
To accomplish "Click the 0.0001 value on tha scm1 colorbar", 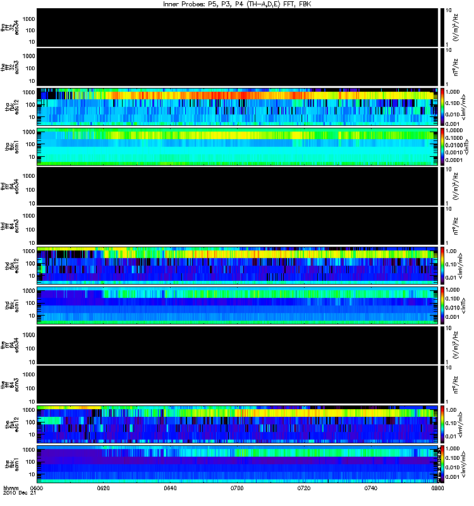I will 454,160.
